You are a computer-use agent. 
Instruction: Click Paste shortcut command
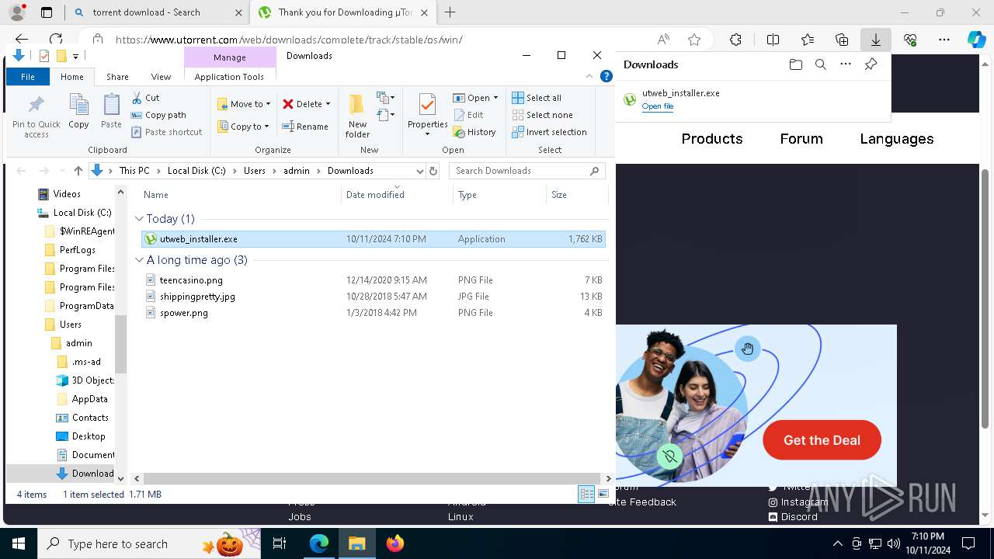point(167,132)
